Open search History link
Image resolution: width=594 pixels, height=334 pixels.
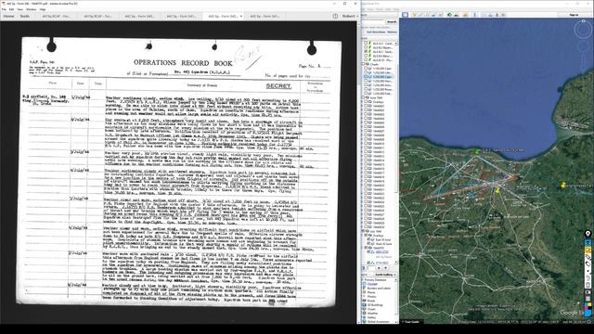[x=392, y=32]
